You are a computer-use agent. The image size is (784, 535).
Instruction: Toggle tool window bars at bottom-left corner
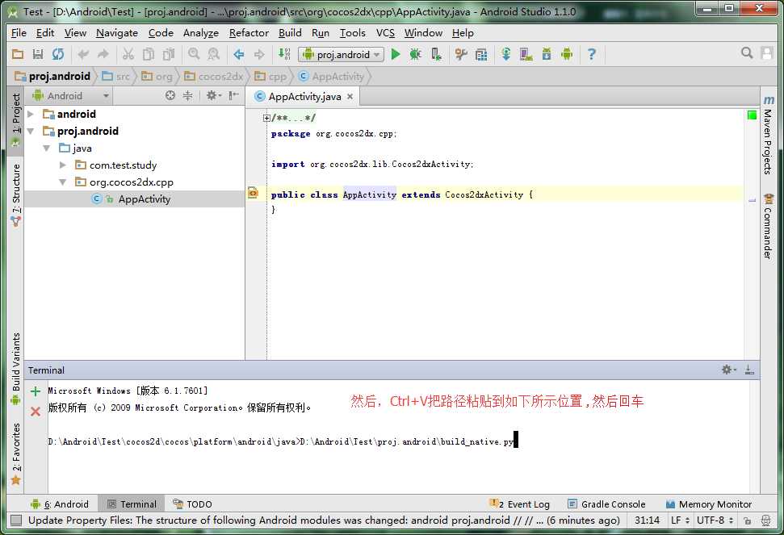point(16,520)
